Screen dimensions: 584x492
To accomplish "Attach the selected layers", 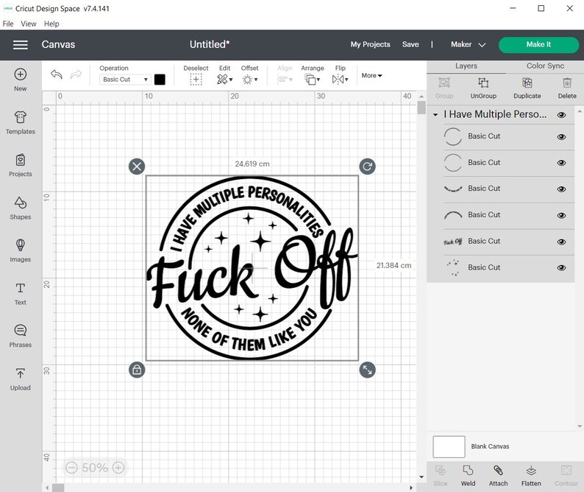I will tap(499, 476).
